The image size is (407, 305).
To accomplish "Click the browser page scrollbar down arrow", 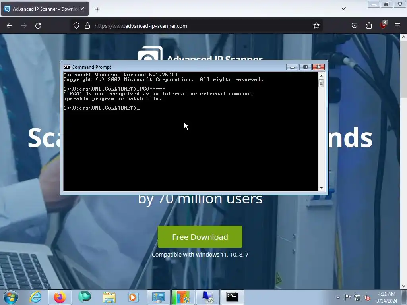I will pos(403,286).
